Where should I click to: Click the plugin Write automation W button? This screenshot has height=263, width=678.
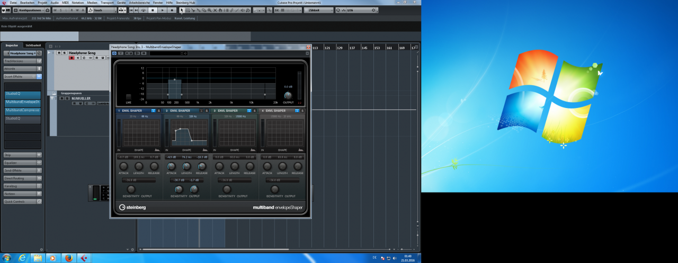pyautogui.click(x=130, y=53)
